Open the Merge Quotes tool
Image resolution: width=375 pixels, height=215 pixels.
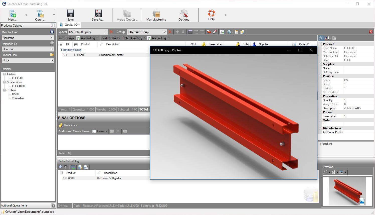(x=127, y=15)
